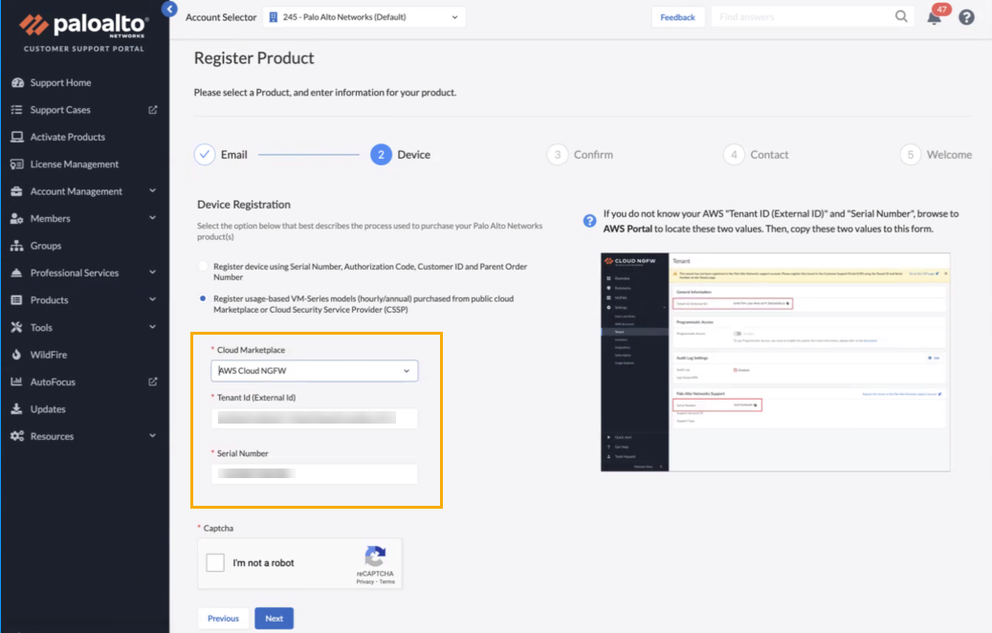Click the License Management icon
Screen dimensions: 992x633
coord(17,164)
